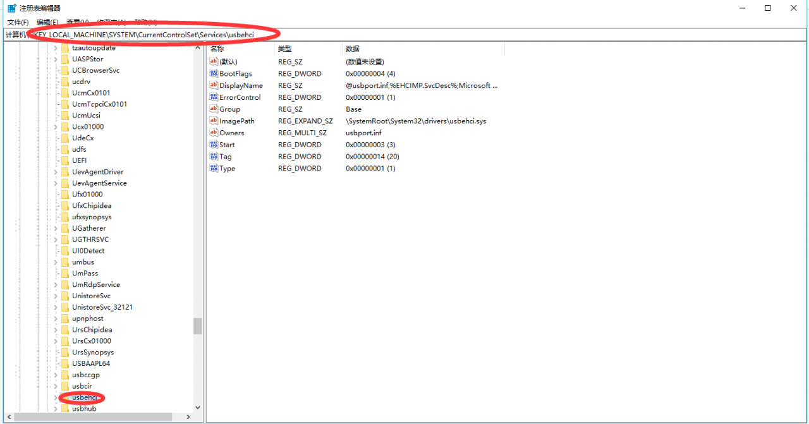Expand the upnphost key
The width and height of the screenshot is (809, 424).
(x=55, y=318)
